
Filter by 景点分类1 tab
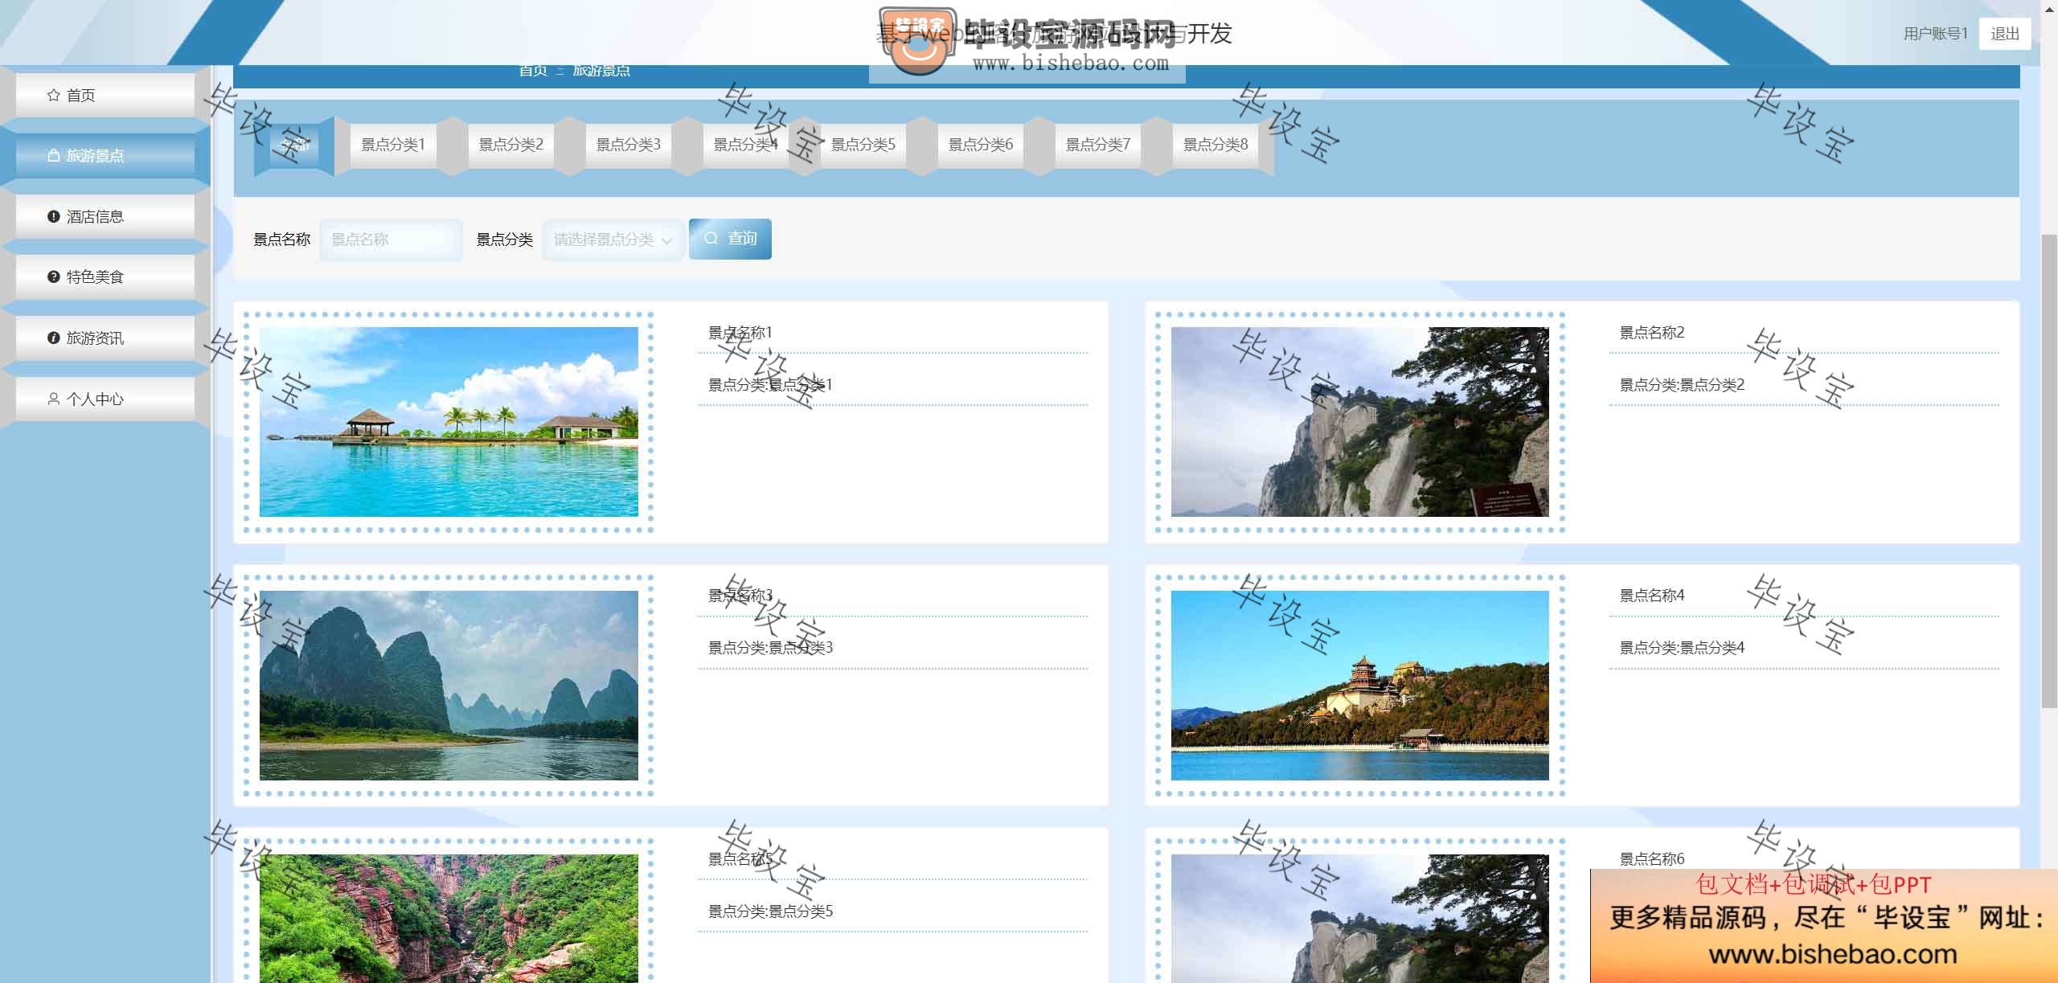pyautogui.click(x=393, y=145)
